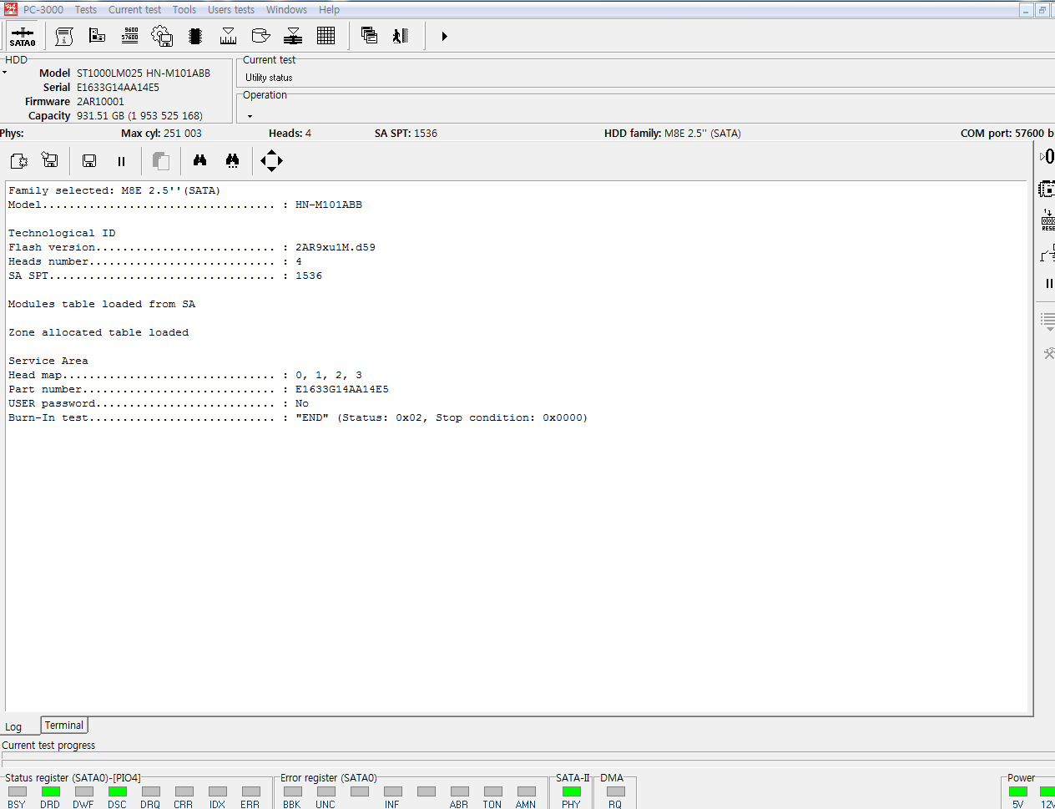The height and width of the screenshot is (809, 1055).
Task: Click the board chip icon in right panel
Action: point(1047,189)
